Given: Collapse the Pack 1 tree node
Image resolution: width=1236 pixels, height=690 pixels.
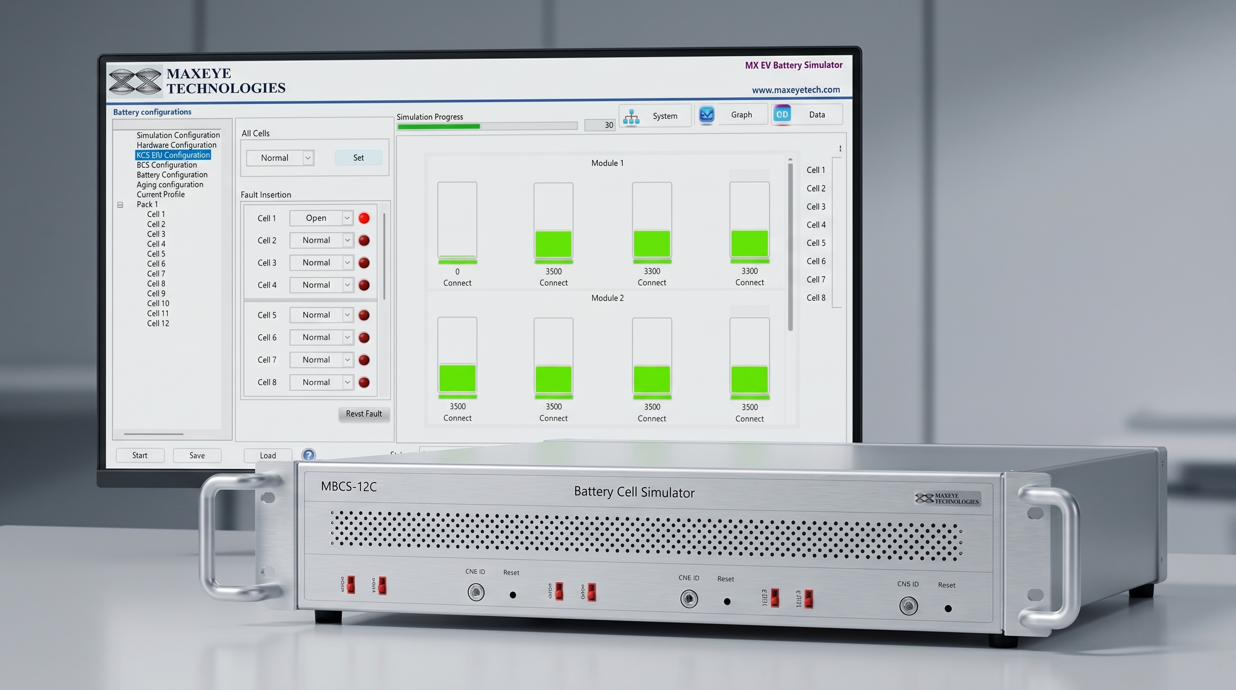Looking at the screenshot, I should [x=120, y=205].
